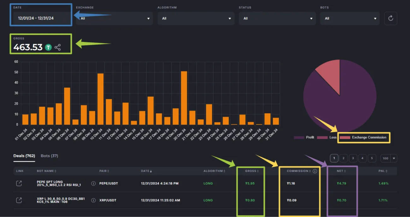410x217 pixels.
Task: Click the share icon next to gross total
Action: click(57, 47)
